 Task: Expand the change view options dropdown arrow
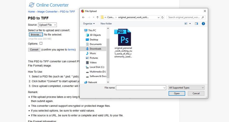pos(190,24)
